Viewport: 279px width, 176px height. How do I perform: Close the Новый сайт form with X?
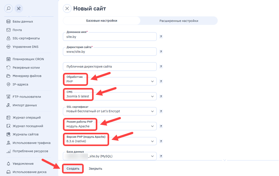(x=67, y=9)
